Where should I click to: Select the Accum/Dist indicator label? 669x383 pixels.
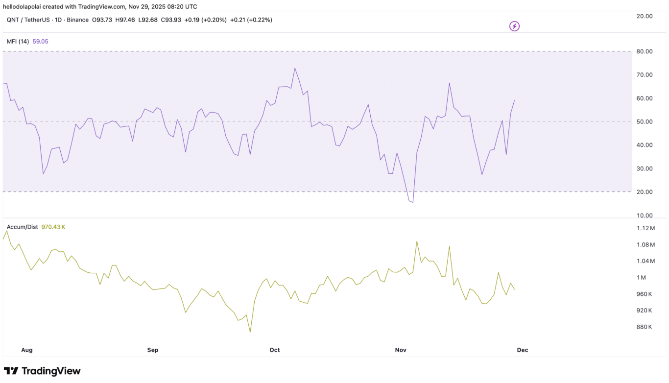[x=22, y=227]
